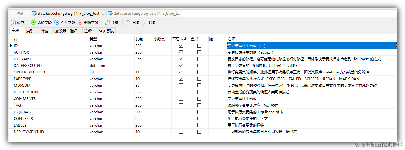405x150 pixels.
Task: Select the LABELS field name cell
Action: coord(51,125)
